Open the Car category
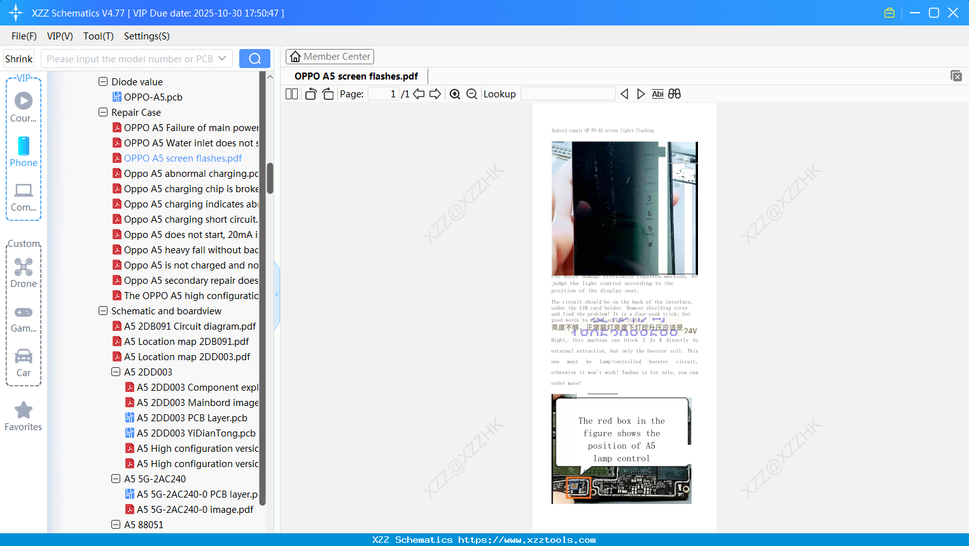The height and width of the screenshot is (546, 969). [24, 363]
